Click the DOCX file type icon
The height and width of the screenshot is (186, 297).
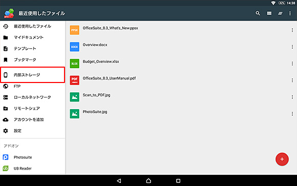click(x=74, y=47)
